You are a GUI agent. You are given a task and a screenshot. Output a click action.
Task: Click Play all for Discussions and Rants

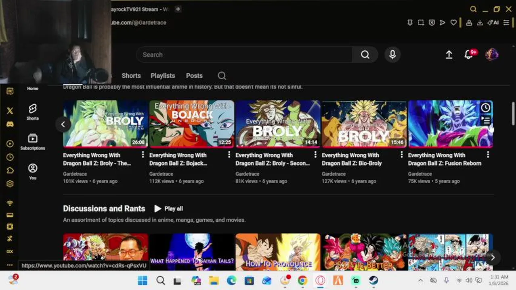169,209
